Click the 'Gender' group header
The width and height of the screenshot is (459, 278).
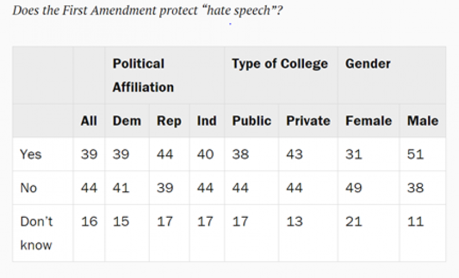(368, 64)
